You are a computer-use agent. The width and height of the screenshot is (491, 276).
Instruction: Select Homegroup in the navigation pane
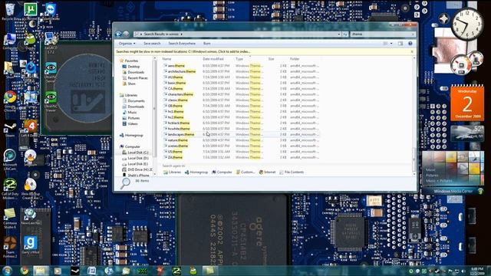tap(133, 135)
